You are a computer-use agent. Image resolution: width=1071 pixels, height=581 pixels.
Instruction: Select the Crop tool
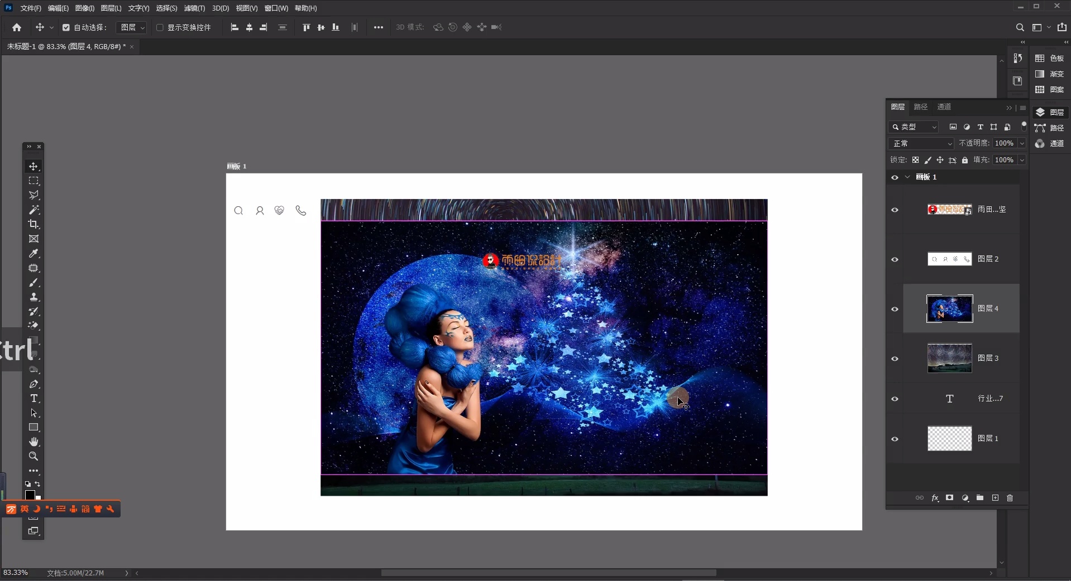tap(34, 224)
